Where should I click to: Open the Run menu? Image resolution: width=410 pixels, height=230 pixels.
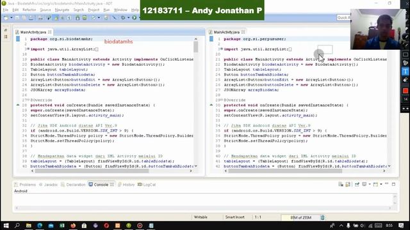[106, 10]
